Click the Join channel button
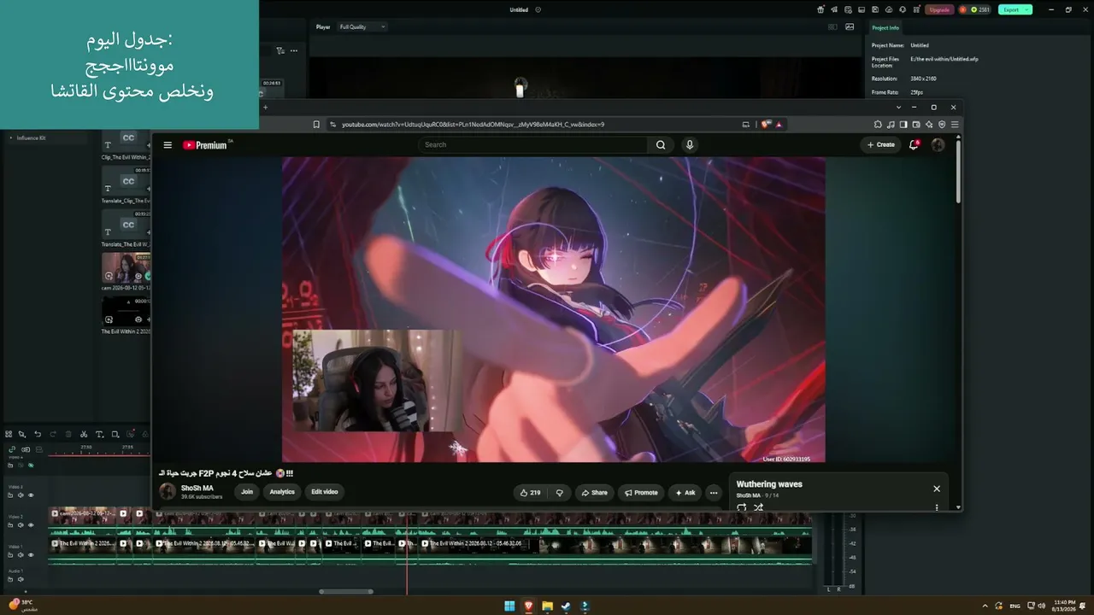Screen dimensions: 1094x615 (247, 492)
